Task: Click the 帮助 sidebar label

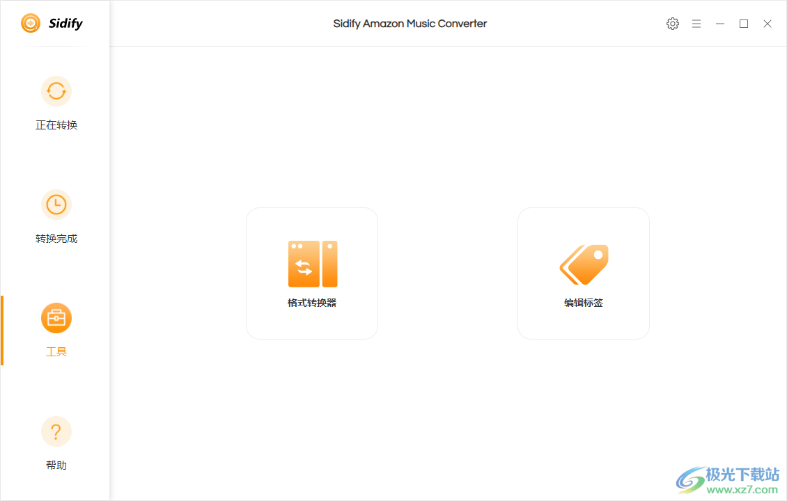Action: pos(56,465)
